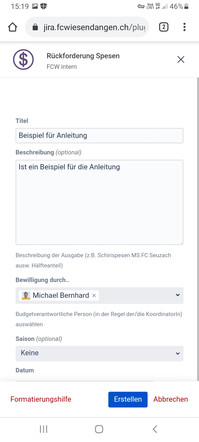Screen dimensions: 199x442
Task: Tap Michael Bernhard's avatar picture
Action: [x=26, y=296]
